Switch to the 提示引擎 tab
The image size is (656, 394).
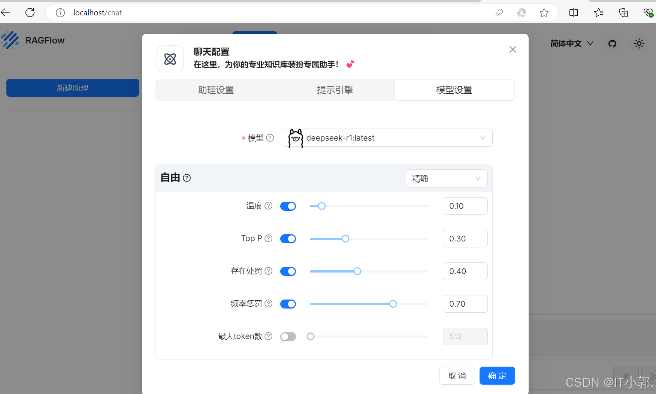coord(335,90)
